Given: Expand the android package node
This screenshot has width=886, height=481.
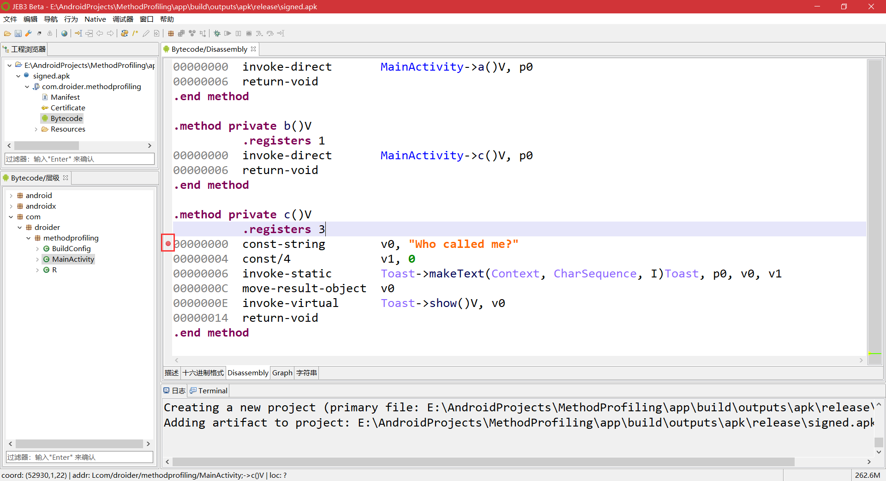Looking at the screenshot, I should [11, 196].
